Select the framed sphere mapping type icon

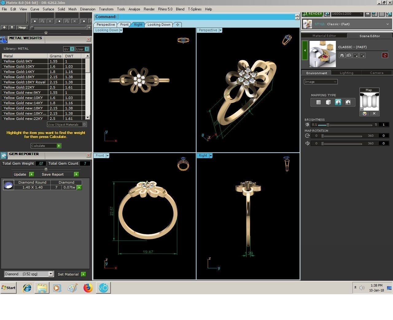348,102
